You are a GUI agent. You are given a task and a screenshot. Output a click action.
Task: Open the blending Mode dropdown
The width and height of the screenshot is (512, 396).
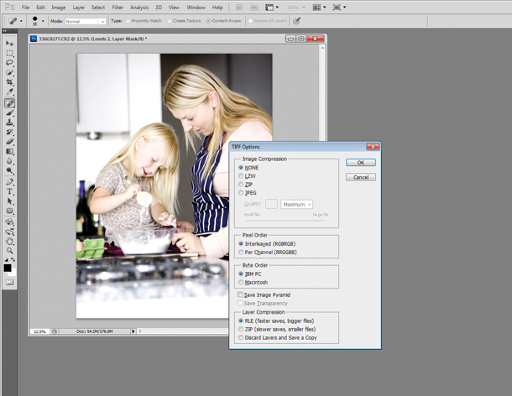pos(85,21)
